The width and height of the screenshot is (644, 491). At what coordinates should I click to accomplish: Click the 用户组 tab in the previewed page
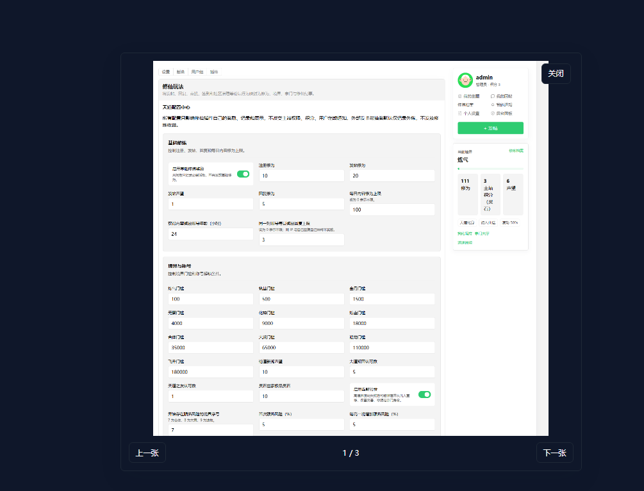[197, 72]
